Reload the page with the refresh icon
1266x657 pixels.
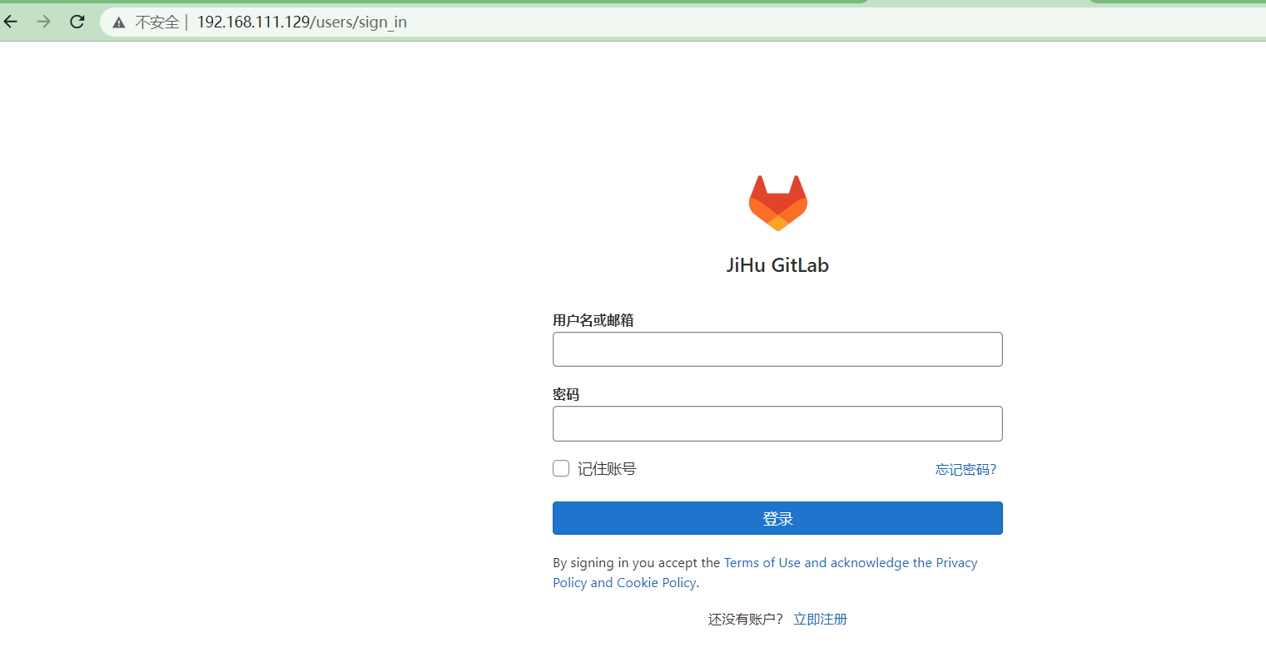pyautogui.click(x=77, y=22)
